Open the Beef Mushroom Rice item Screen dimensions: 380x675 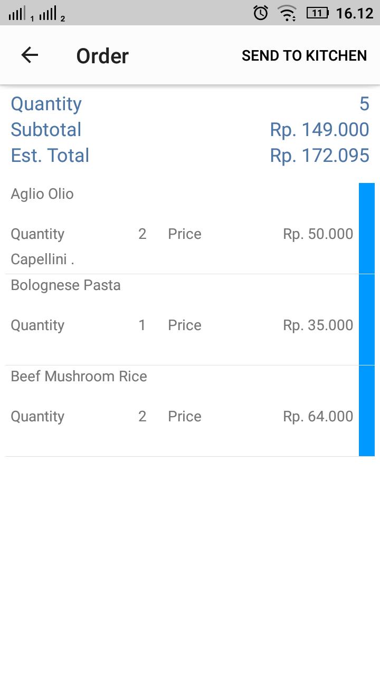[182, 411]
